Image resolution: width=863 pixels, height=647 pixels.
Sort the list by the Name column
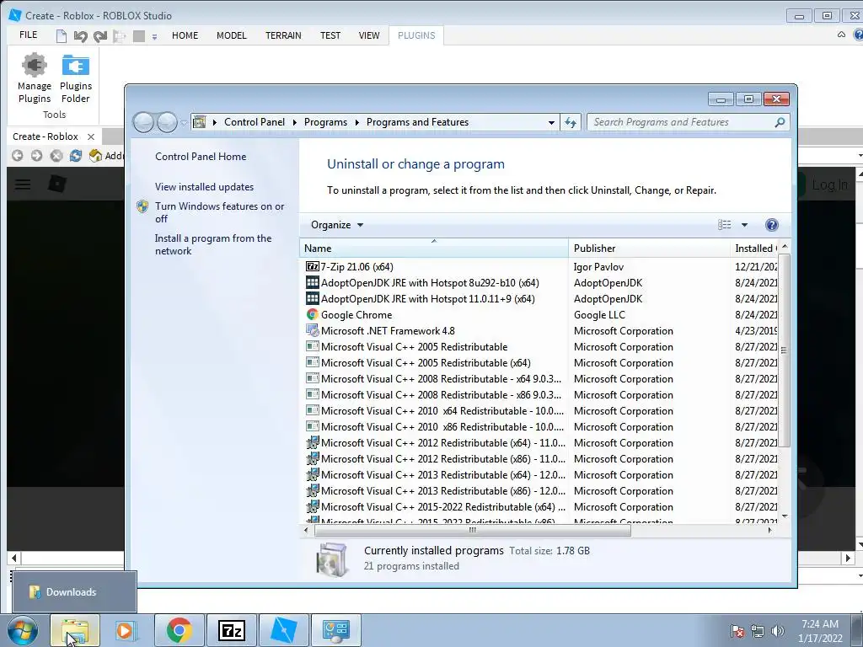[434, 249]
